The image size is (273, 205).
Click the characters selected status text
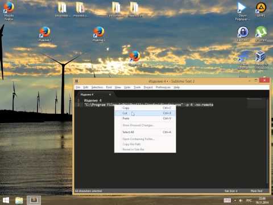click(x=89, y=191)
